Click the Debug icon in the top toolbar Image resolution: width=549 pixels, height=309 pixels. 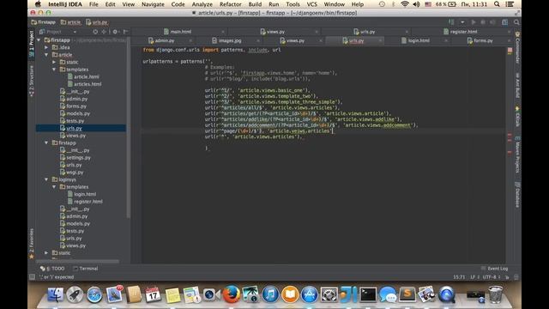click(x=483, y=22)
